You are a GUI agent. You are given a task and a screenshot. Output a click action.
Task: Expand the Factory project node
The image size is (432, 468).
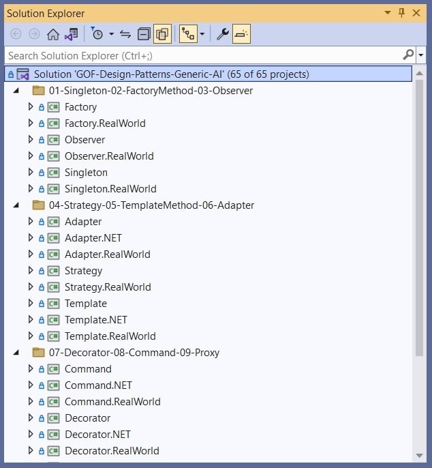31,106
